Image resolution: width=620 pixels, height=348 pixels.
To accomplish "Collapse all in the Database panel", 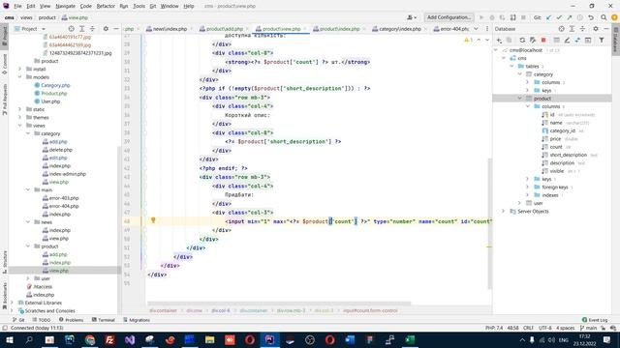I will pyautogui.click(x=582, y=29).
